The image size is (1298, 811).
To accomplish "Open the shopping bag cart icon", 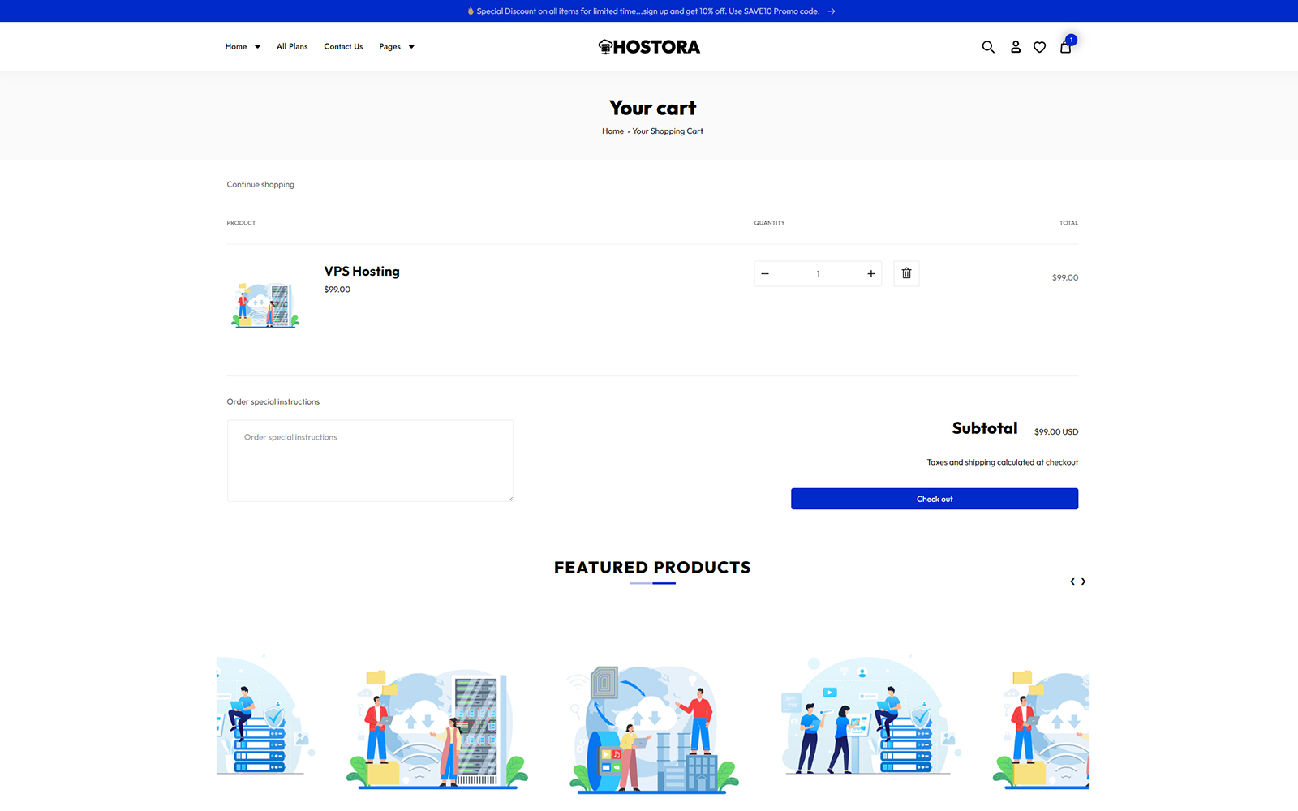I will 1065,47.
